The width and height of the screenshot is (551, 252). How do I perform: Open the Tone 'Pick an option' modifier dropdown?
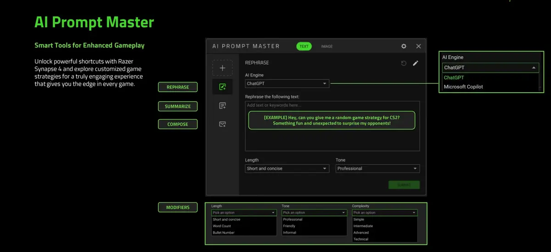(314, 213)
